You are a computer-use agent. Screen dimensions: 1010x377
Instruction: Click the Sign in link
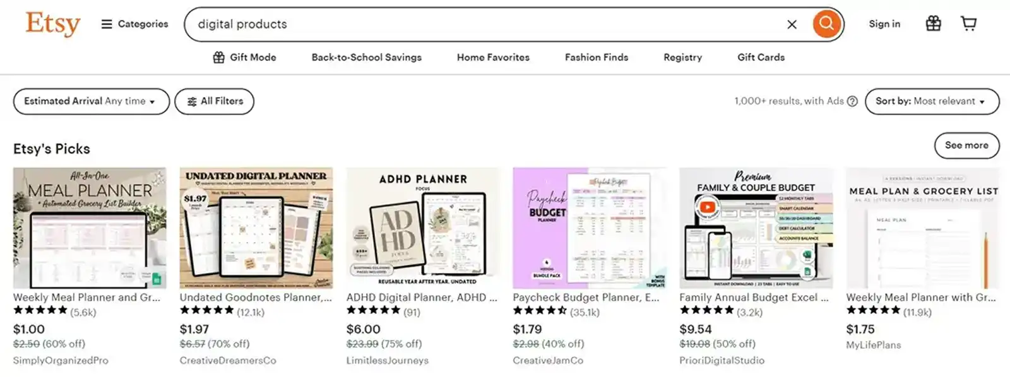point(884,24)
